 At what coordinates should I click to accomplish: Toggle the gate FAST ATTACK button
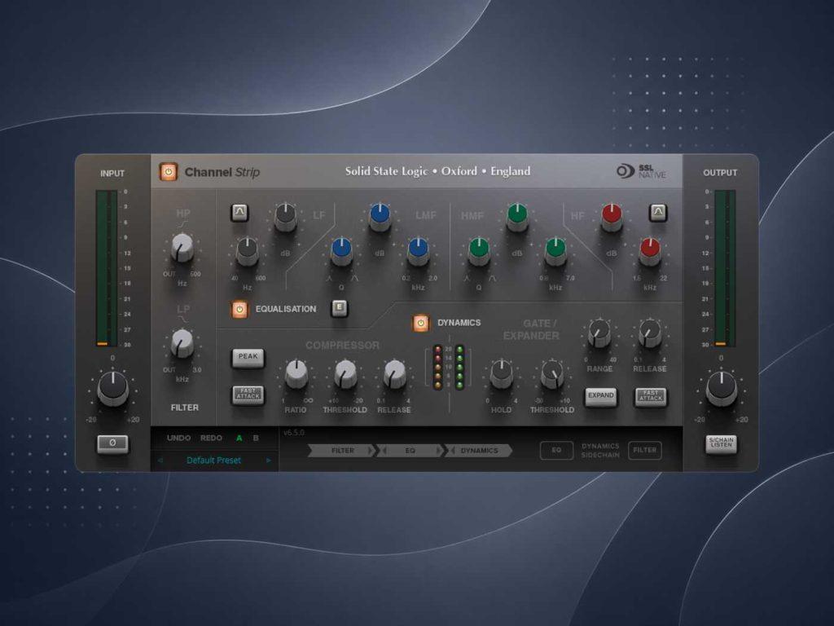(651, 396)
